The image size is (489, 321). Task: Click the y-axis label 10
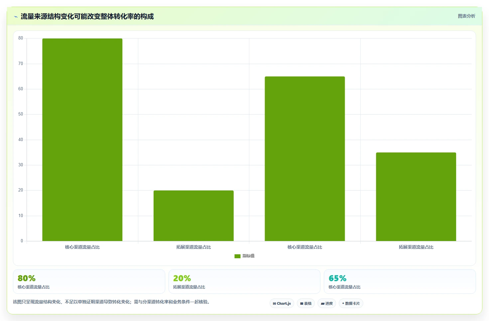[21, 216]
